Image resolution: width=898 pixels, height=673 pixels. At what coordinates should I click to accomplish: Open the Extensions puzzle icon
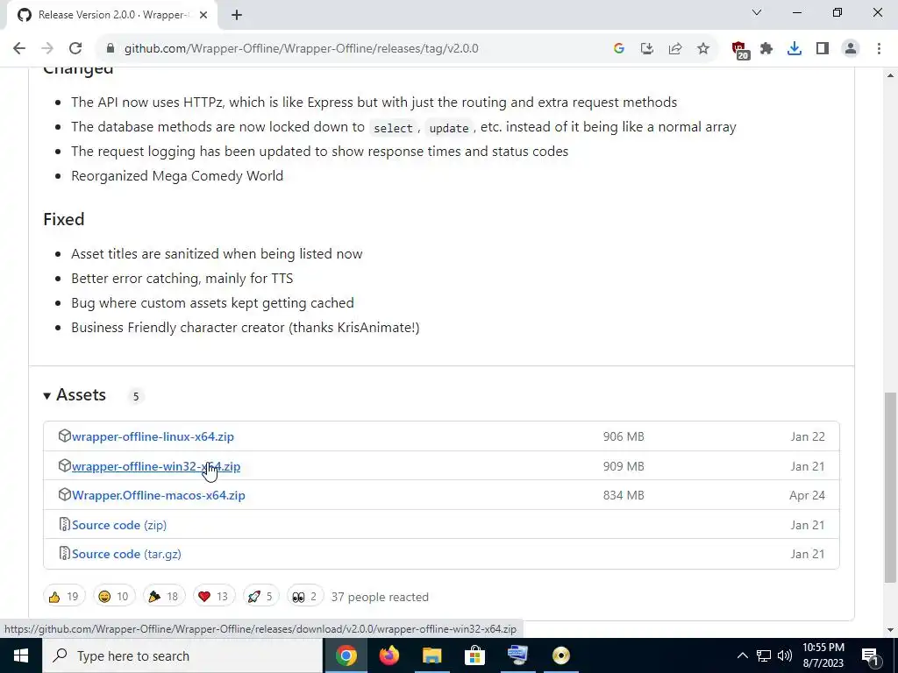(x=766, y=49)
